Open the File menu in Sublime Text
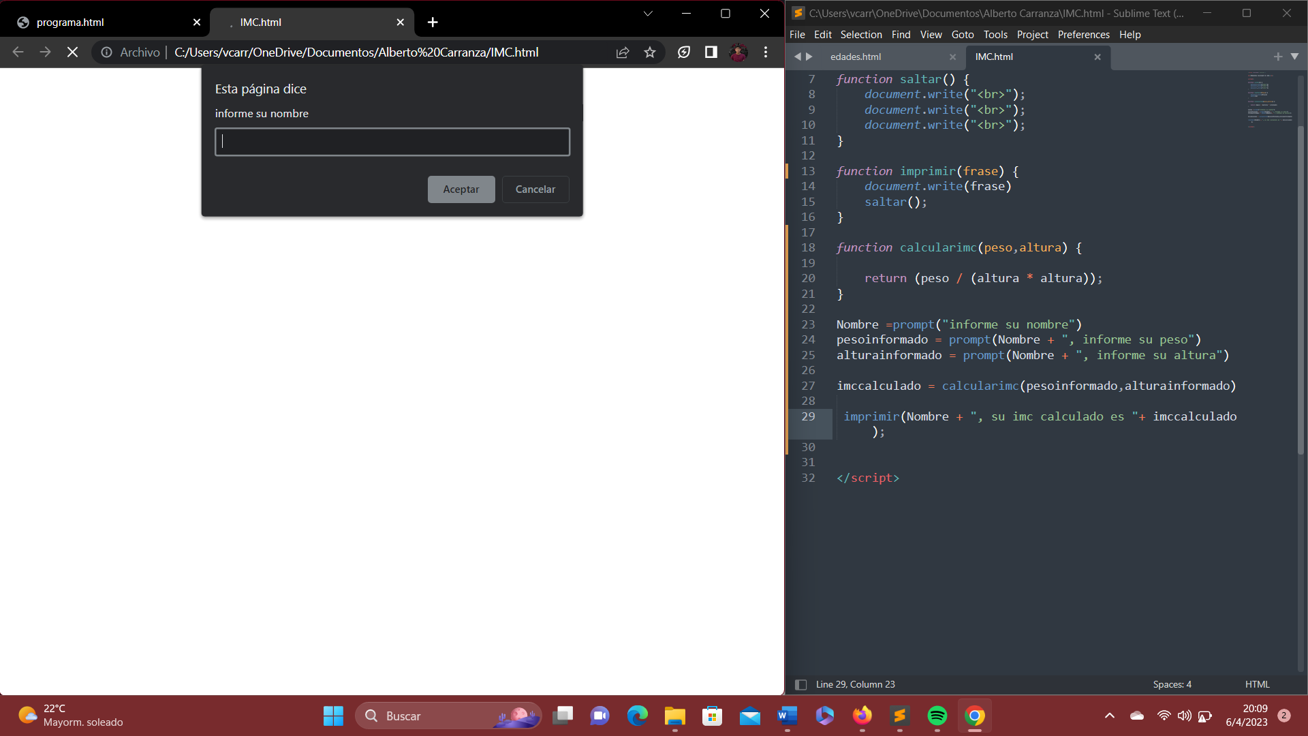Screen dimensions: 1308x736 pos(797,35)
